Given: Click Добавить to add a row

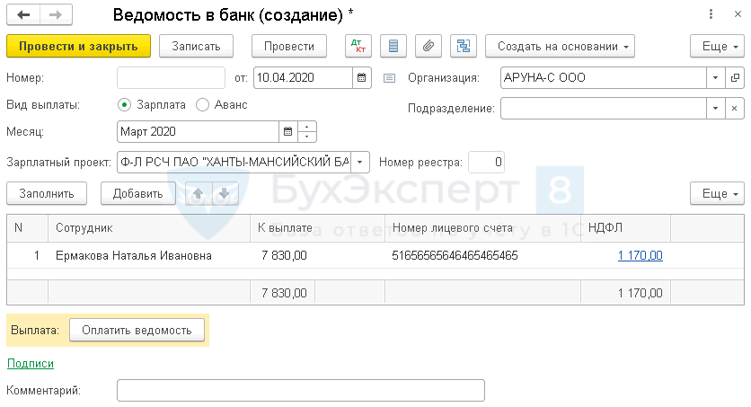Looking at the screenshot, I should [x=138, y=193].
